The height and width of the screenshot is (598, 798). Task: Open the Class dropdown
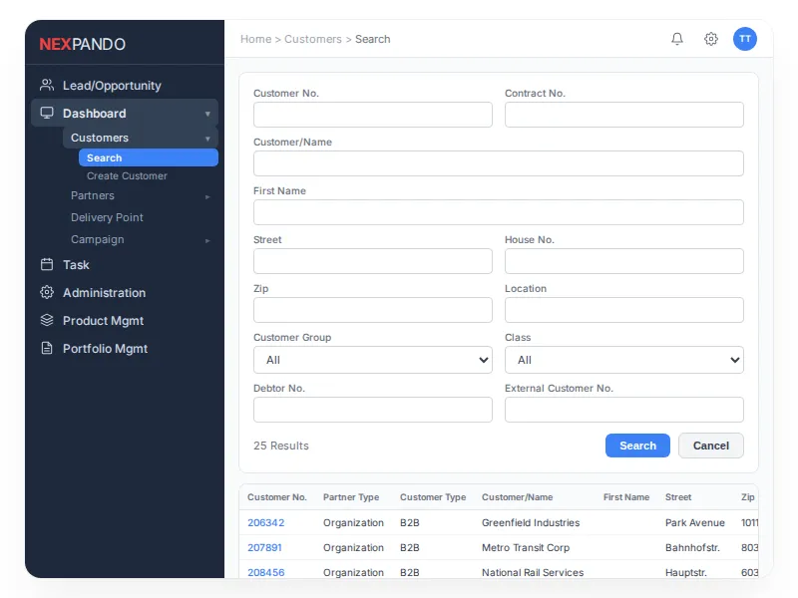(623, 360)
